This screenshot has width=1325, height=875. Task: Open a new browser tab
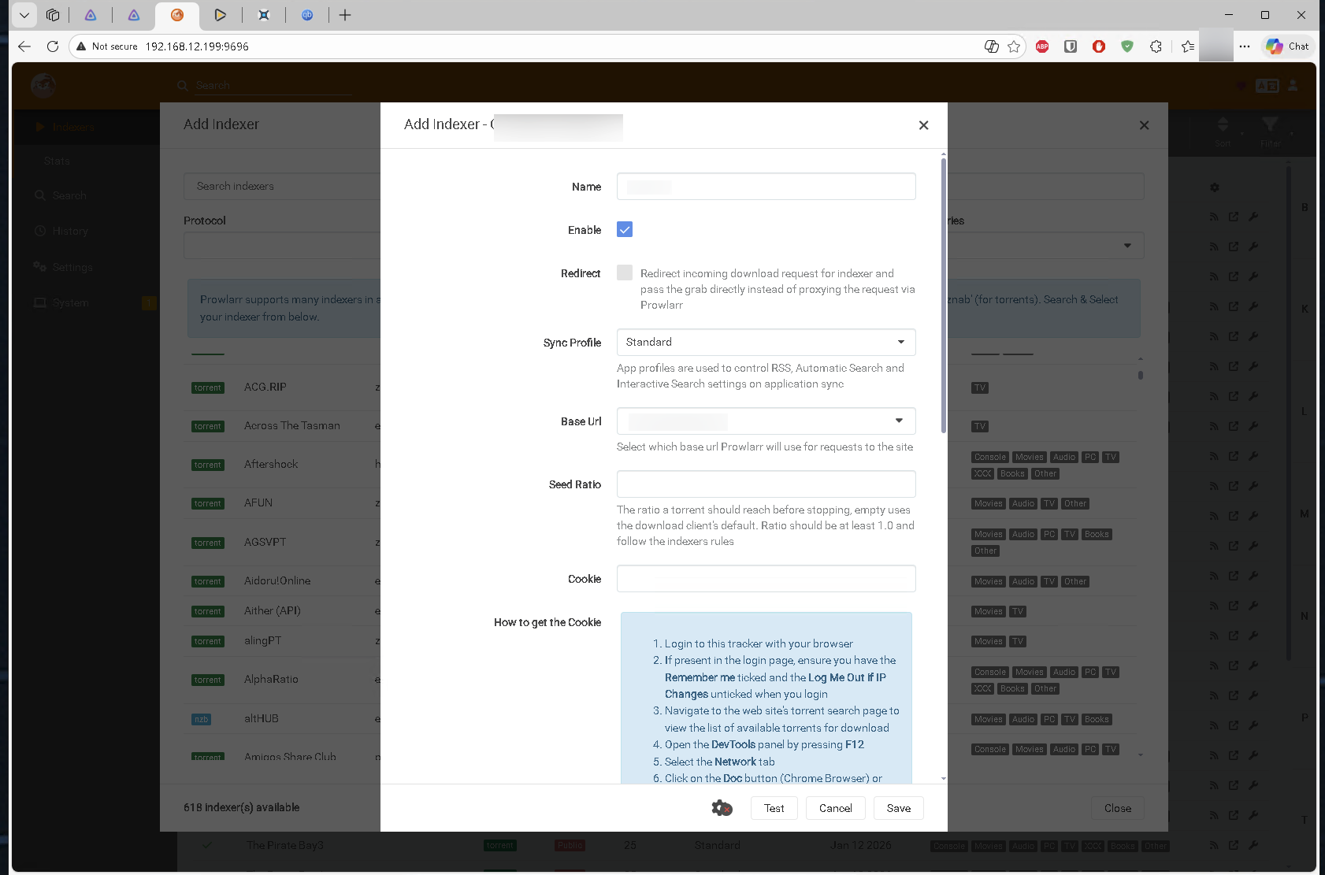coord(345,15)
